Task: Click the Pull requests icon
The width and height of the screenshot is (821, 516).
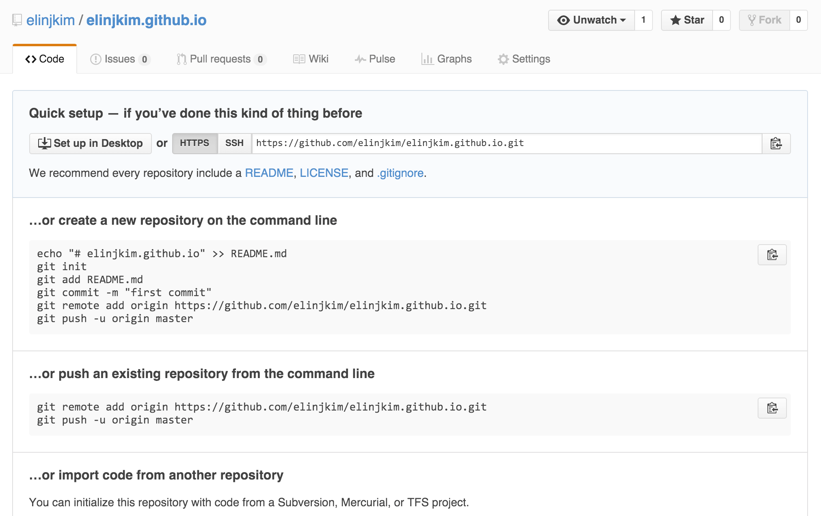Action: pyautogui.click(x=181, y=59)
